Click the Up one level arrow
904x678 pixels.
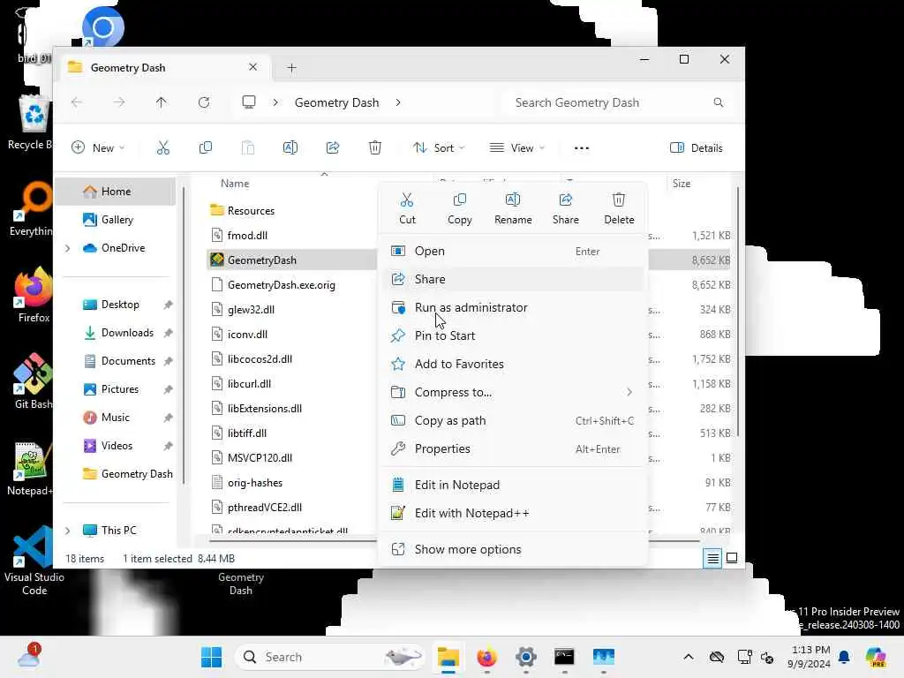pyautogui.click(x=161, y=102)
